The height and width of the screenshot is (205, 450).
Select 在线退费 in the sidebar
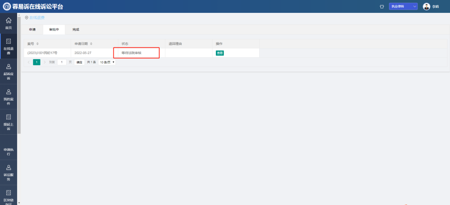coord(9,47)
